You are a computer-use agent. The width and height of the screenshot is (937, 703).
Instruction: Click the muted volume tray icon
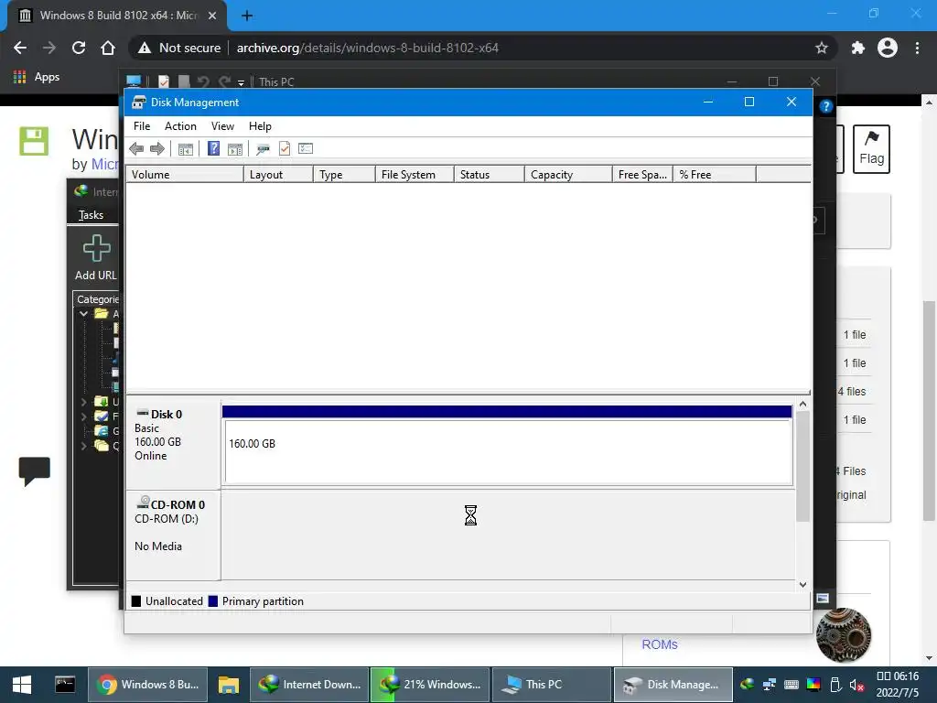(x=856, y=685)
